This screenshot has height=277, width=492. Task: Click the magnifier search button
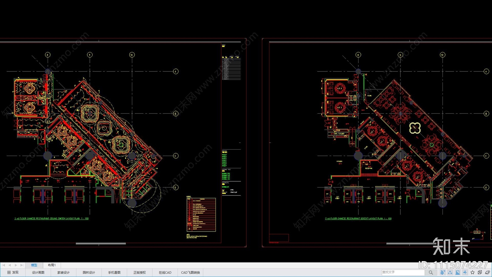coord(431,272)
